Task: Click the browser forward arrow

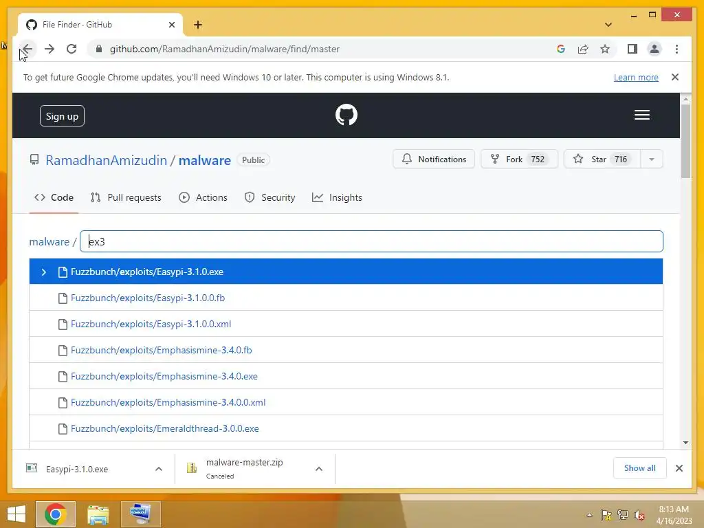Action: (x=49, y=49)
